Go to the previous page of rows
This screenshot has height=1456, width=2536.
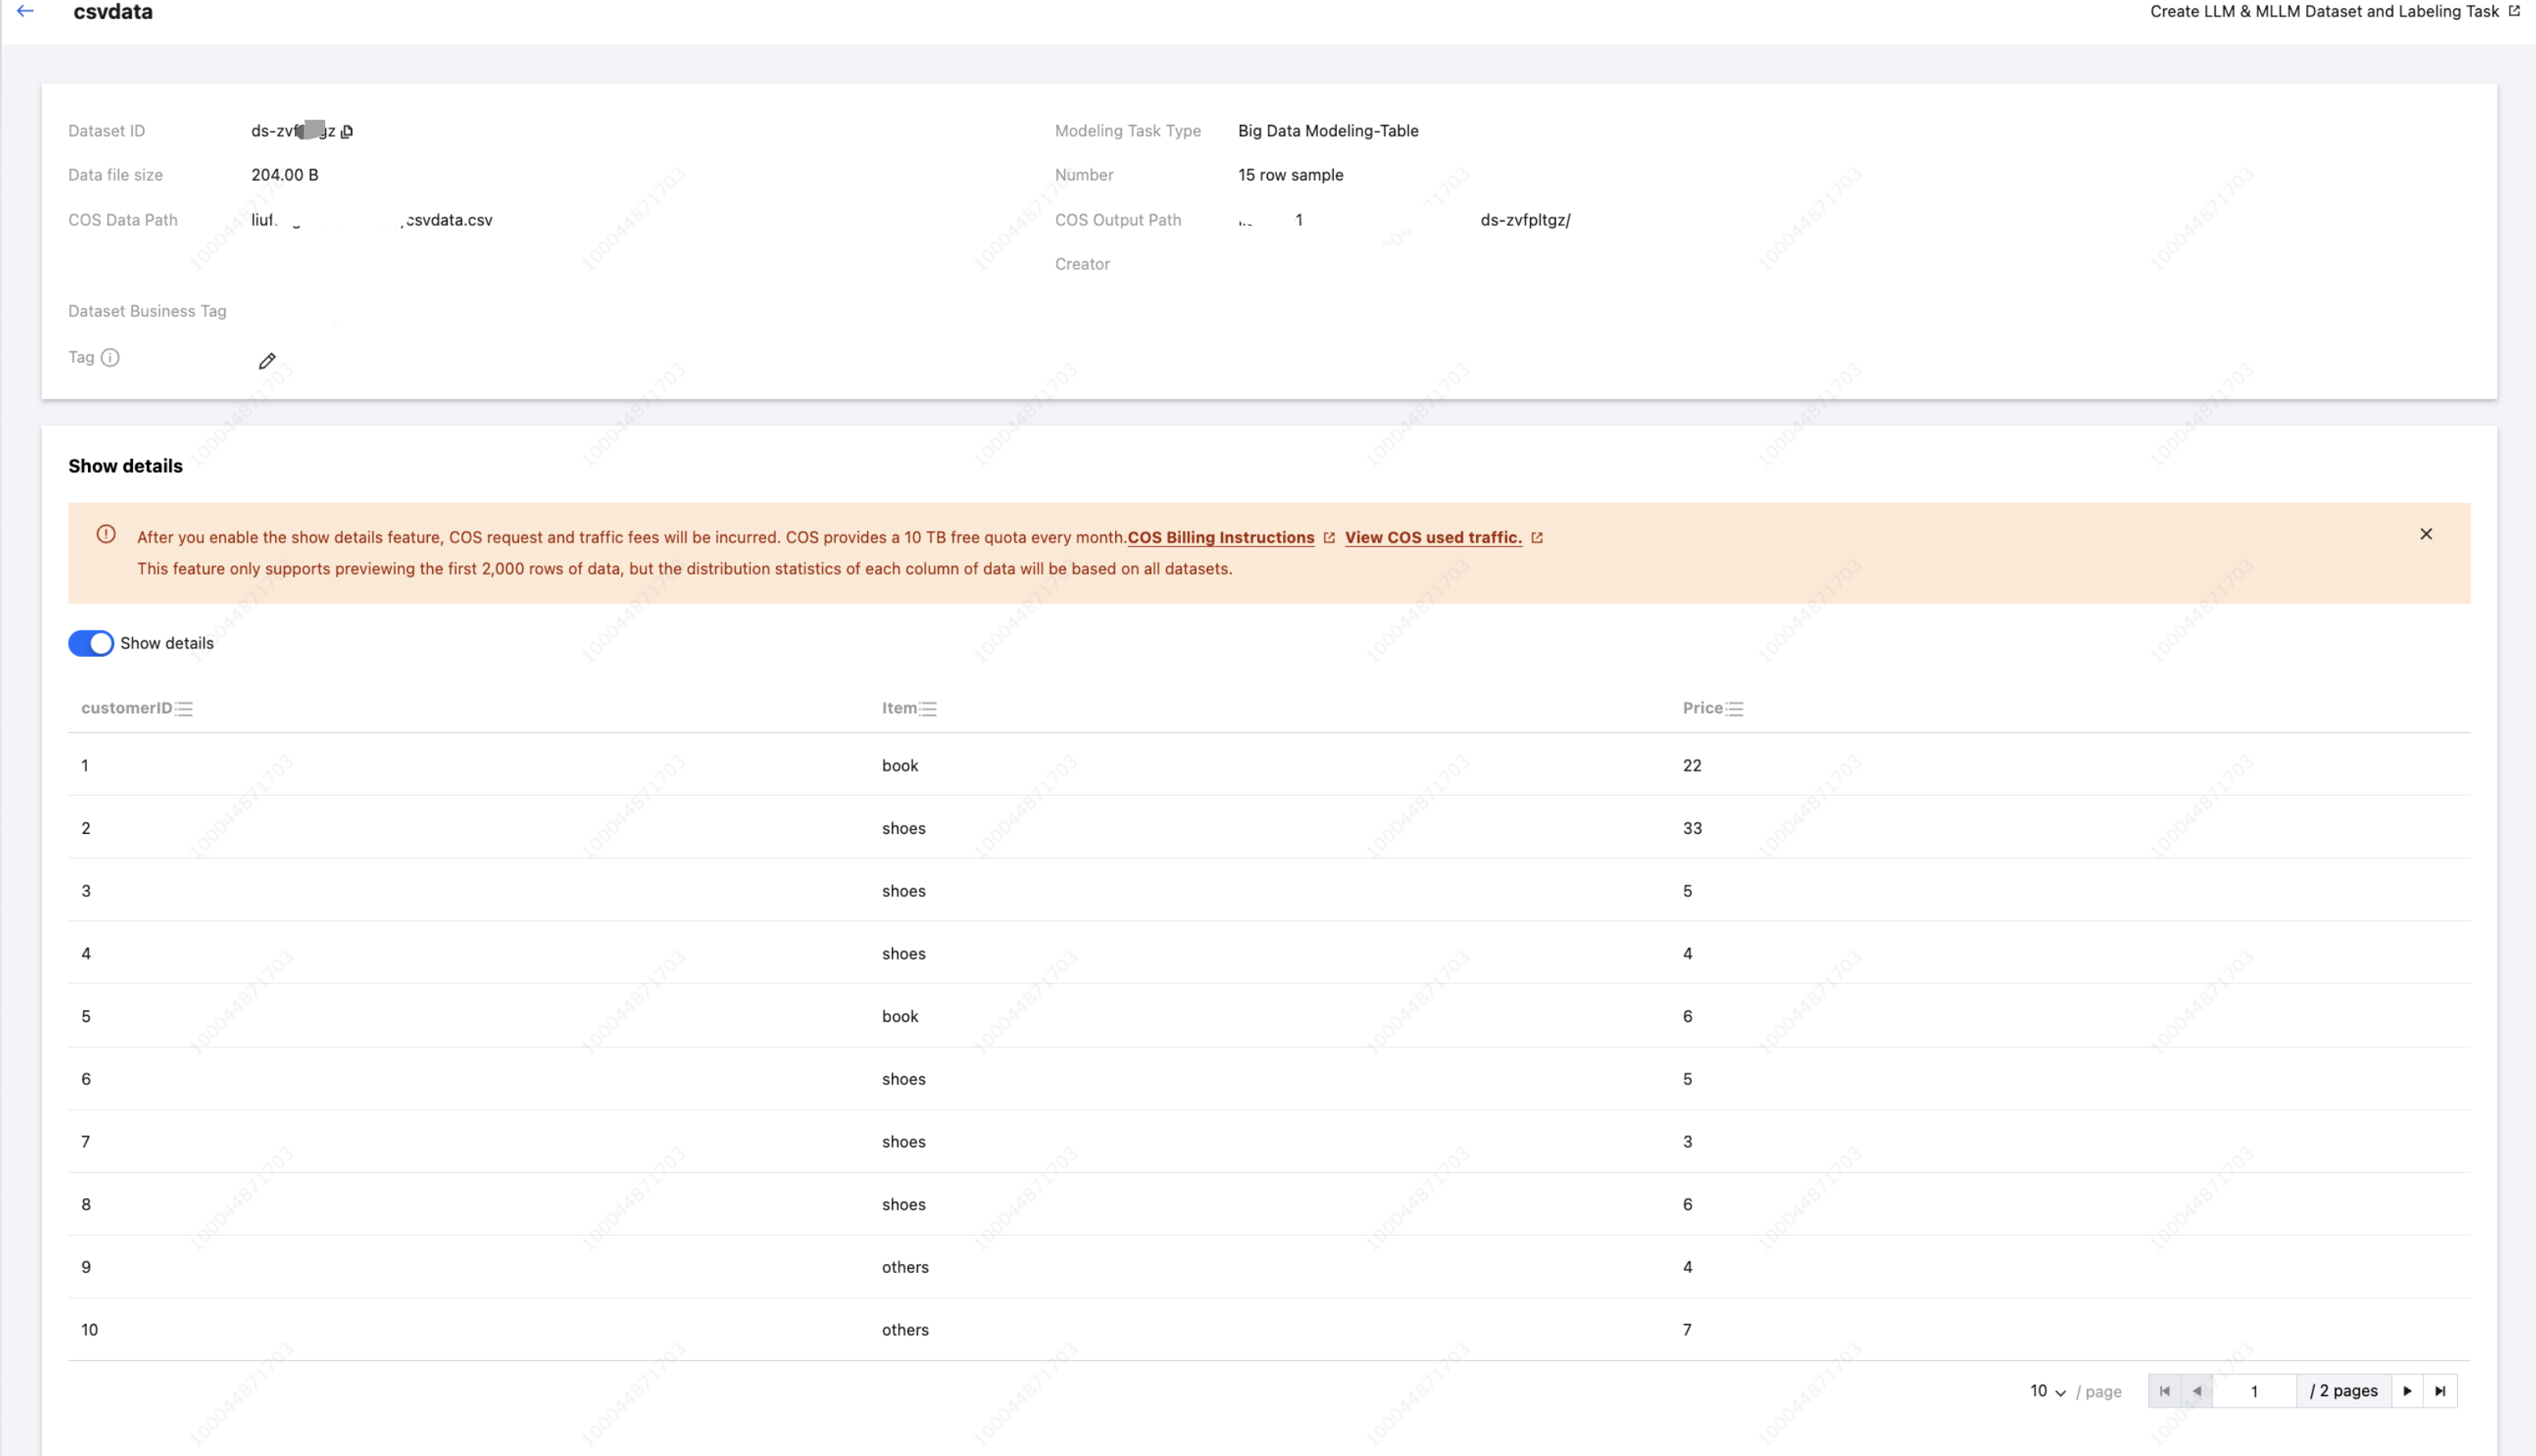coord(2197,1391)
